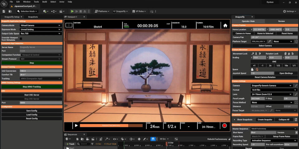Click the Reset Camera Rotation button
This screenshot has height=149, width=299.
[265, 77]
